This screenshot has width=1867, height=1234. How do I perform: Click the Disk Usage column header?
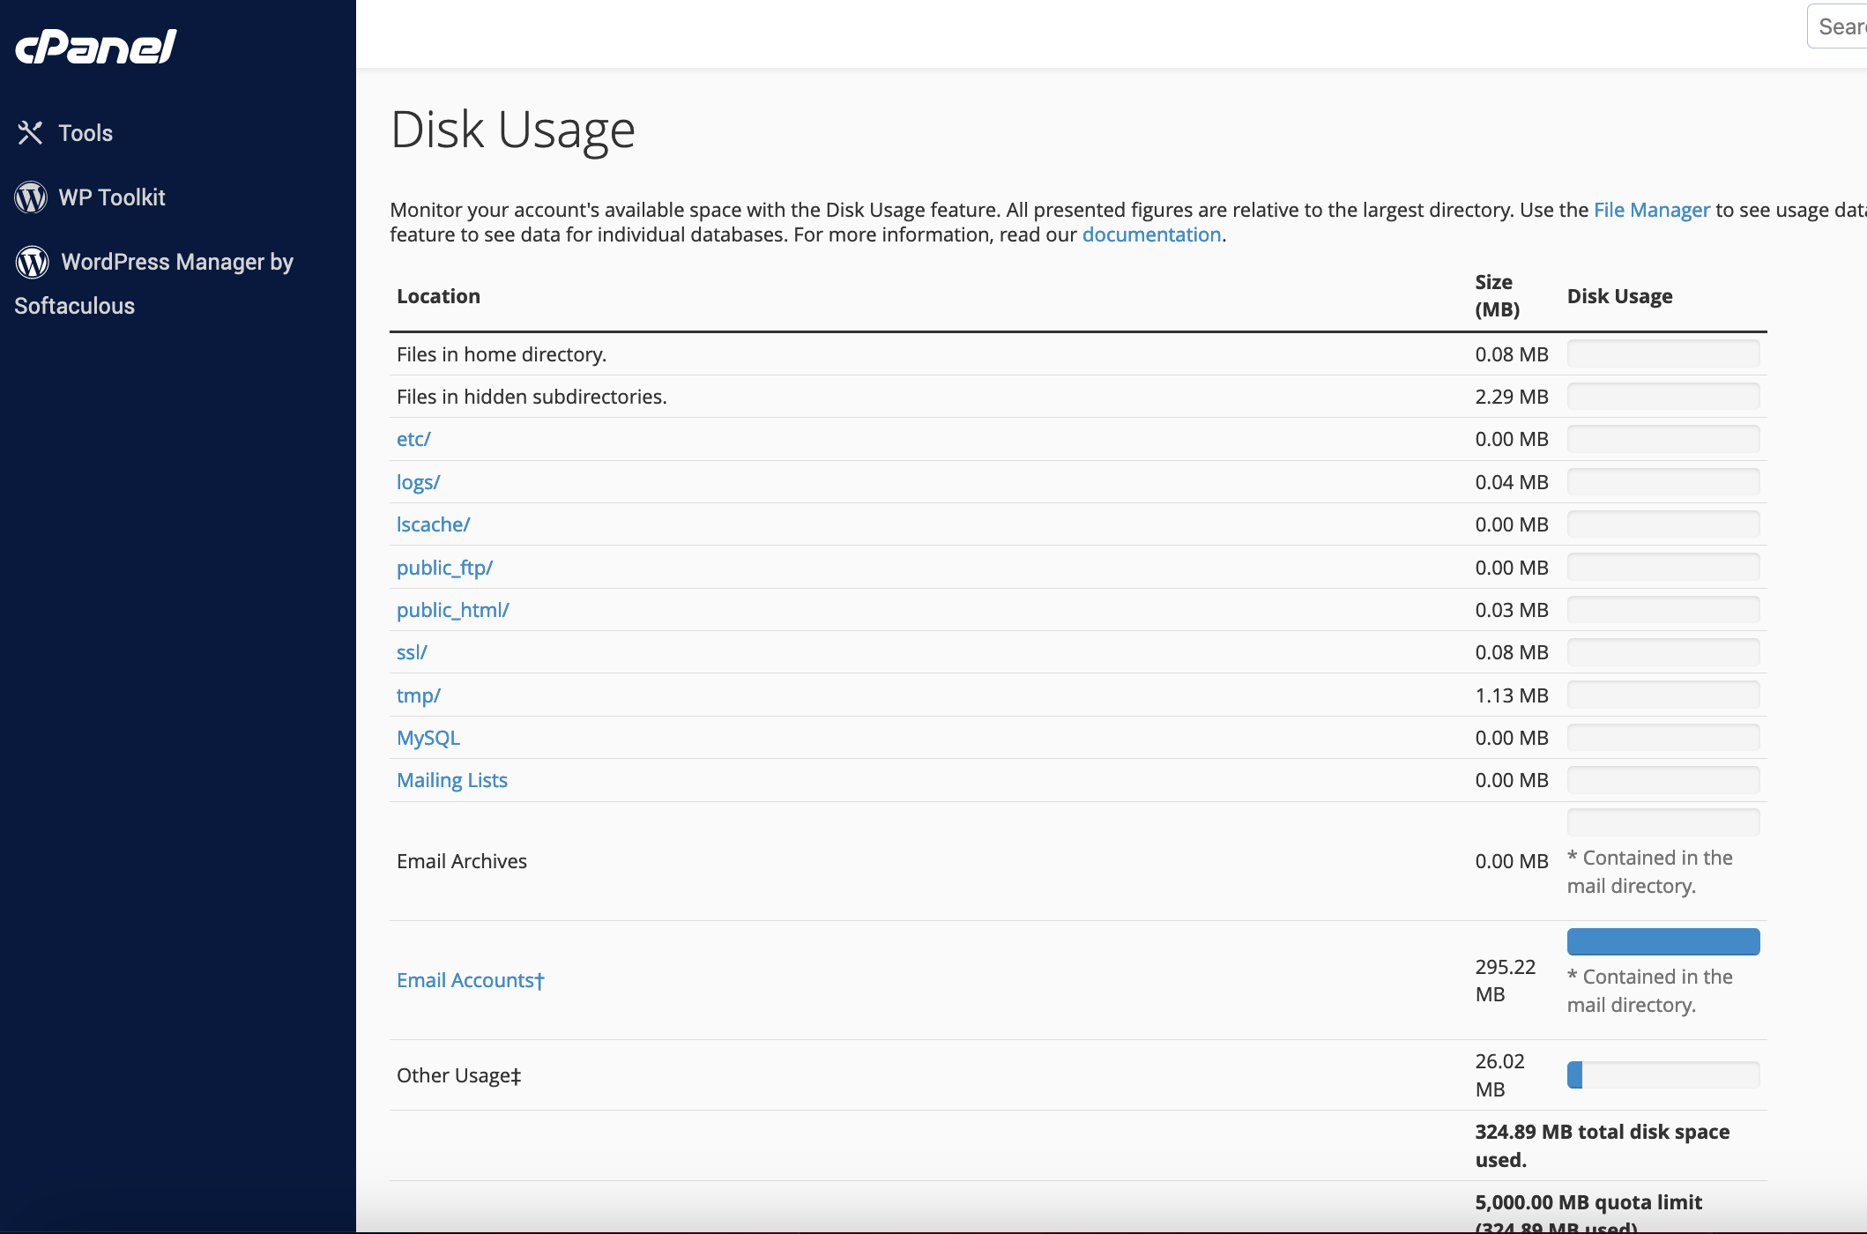[x=1619, y=296]
